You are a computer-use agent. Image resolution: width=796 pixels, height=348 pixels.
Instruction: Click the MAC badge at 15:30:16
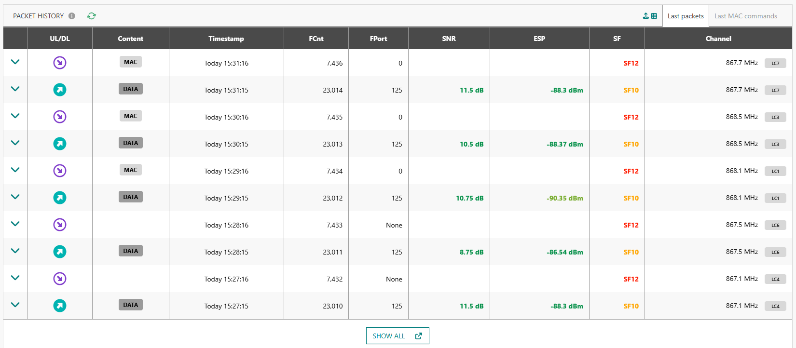click(x=130, y=116)
